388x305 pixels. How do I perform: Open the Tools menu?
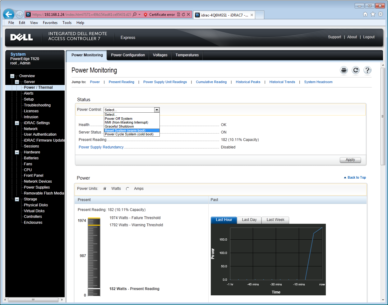pos(67,23)
